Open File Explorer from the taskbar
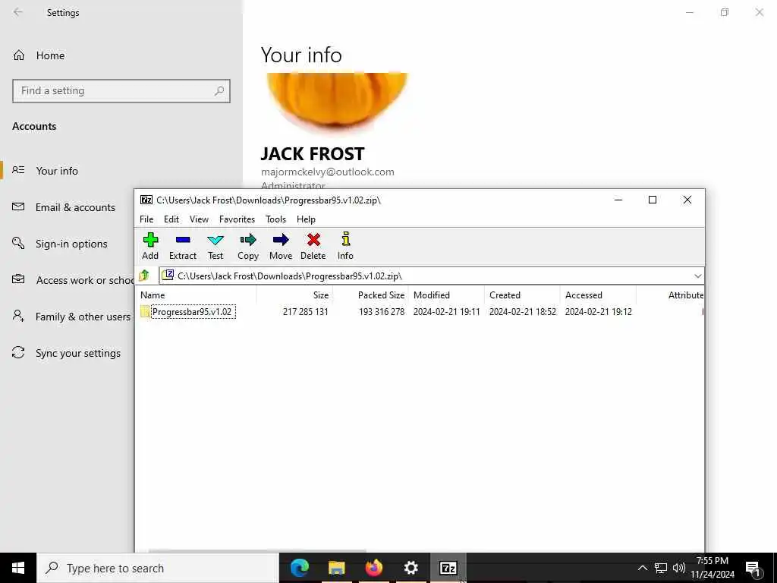Screen dimensions: 777x583 pos(336,568)
